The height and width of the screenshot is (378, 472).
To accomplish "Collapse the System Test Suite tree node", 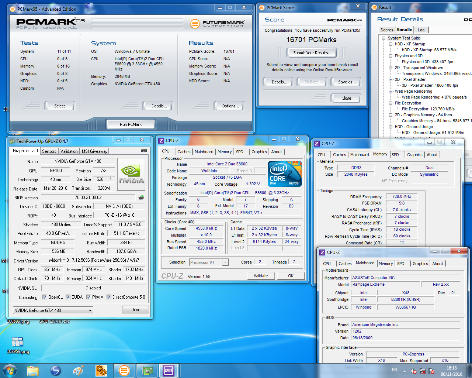I will tap(384, 38).
